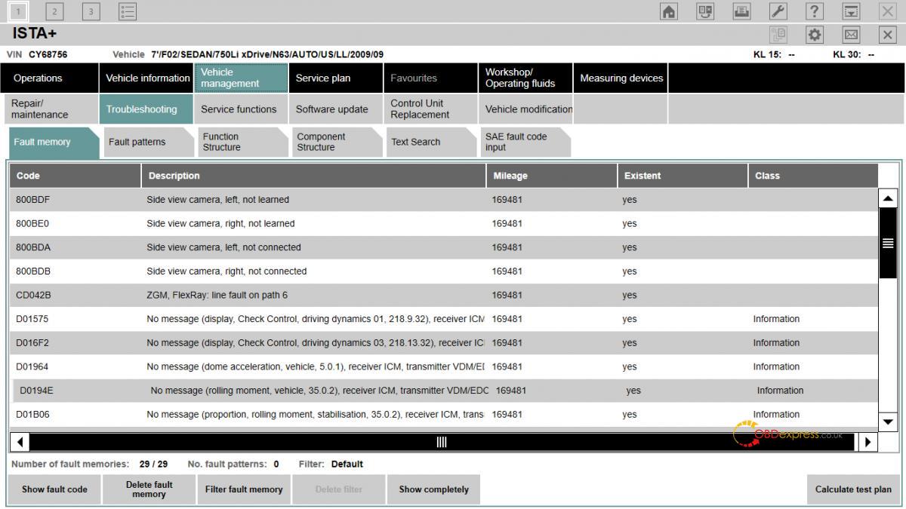
Task: Click the drop-down window icon in top bar
Action: [x=851, y=11]
